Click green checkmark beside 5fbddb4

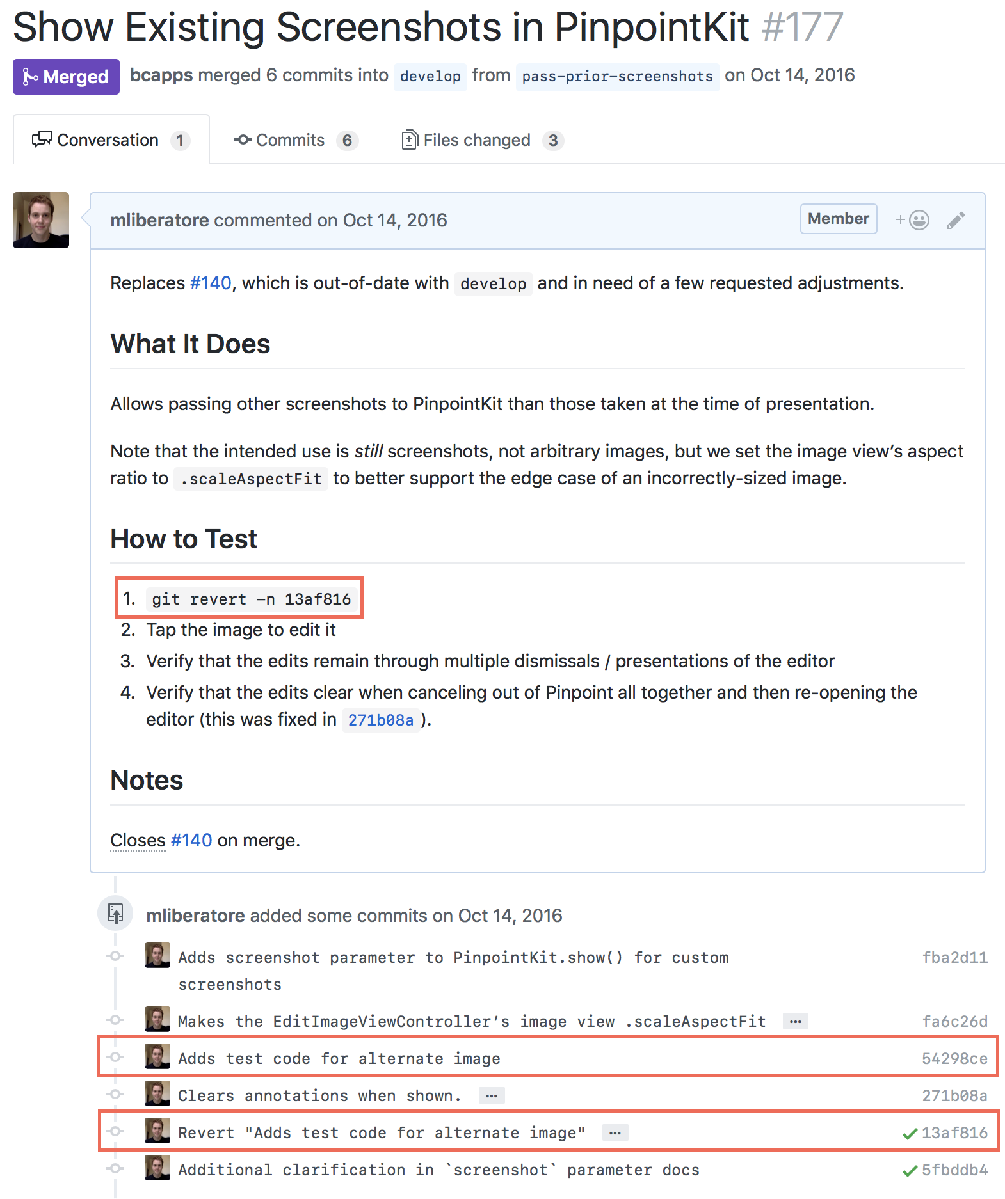[910, 1171]
